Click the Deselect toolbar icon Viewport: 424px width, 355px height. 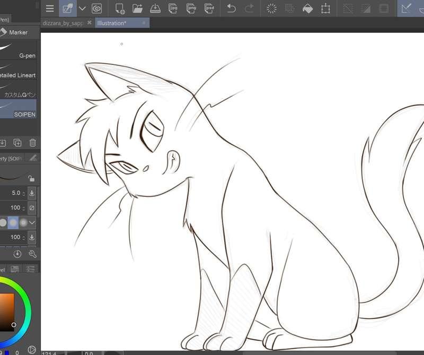[348, 8]
